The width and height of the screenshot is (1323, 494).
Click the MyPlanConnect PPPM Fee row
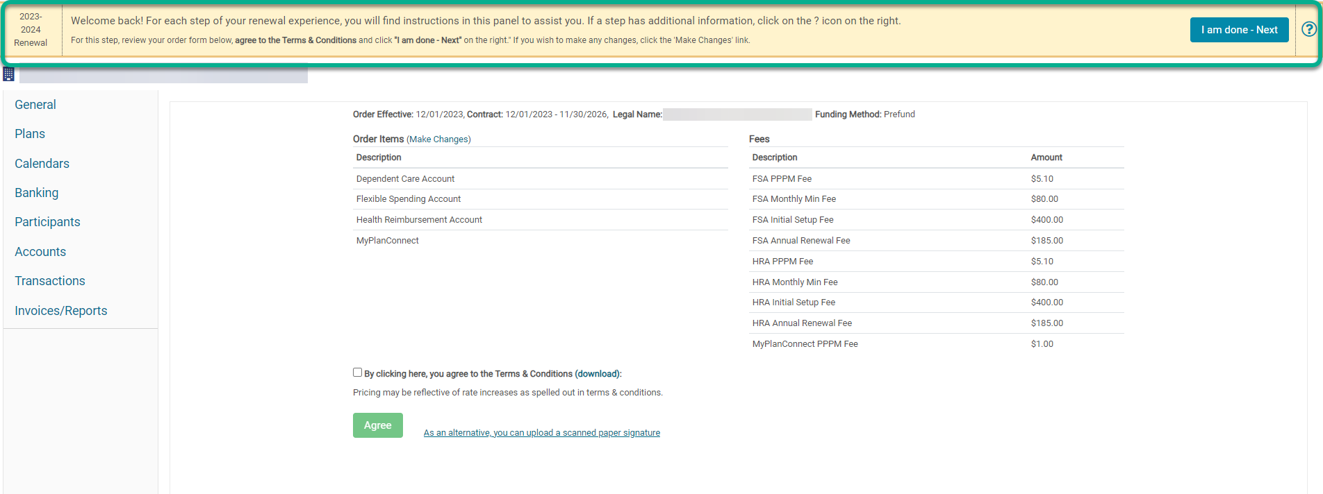tap(937, 344)
